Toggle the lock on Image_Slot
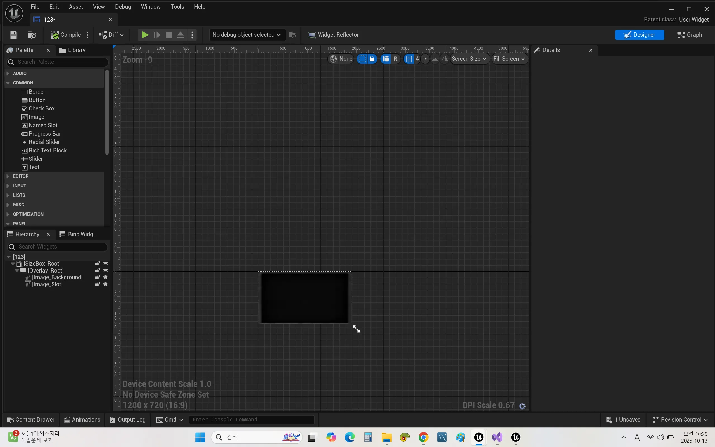Image resolution: width=715 pixels, height=447 pixels. [x=97, y=284]
